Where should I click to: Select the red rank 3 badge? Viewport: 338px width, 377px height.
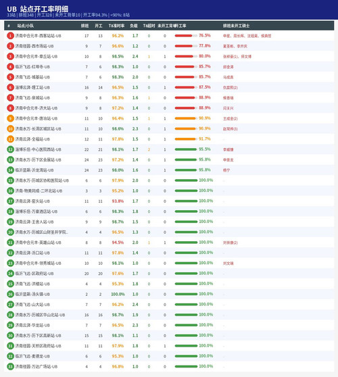pyautogui.click(x=10, y=57)
